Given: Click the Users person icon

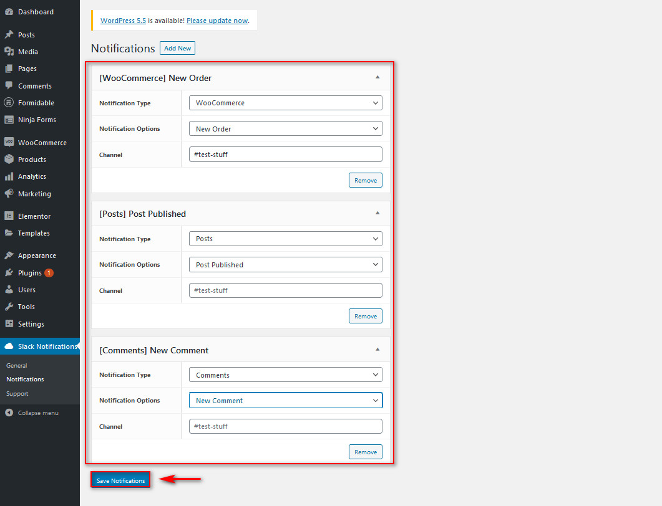Looking at the screenshot, I should pos(9,290).
